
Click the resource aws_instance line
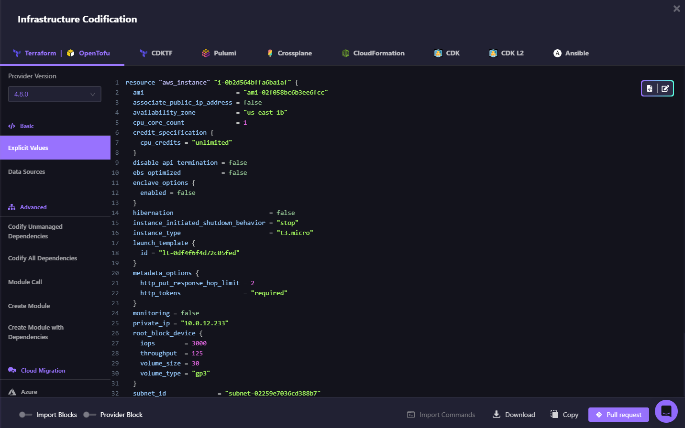click(212, 82)
